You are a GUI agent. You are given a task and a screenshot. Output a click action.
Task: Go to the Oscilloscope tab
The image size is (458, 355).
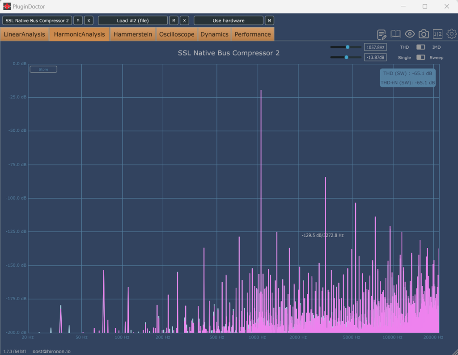click(177, 34)
